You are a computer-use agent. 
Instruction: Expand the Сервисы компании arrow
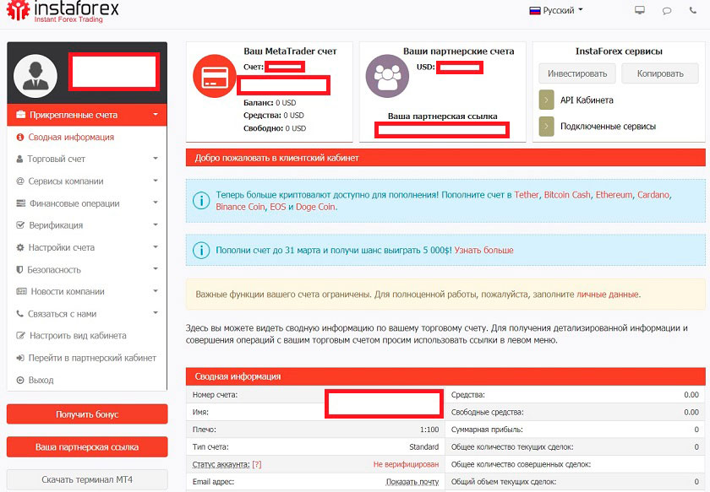click(x=156, y=181)
